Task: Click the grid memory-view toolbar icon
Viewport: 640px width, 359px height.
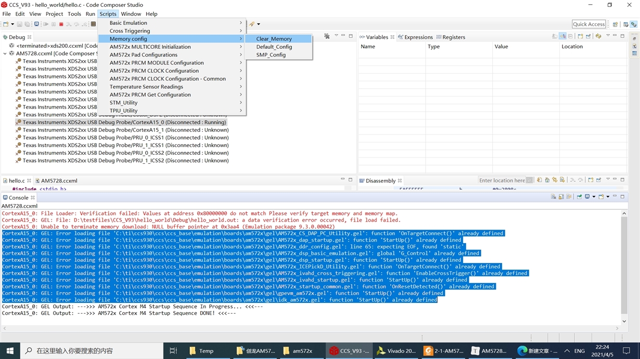Action: coord(94,24)
